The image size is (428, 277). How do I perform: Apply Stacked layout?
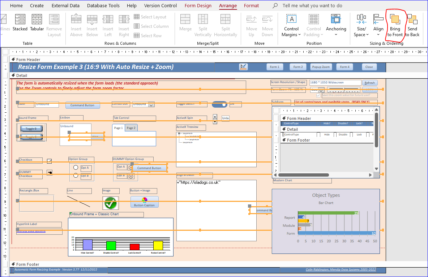20,23
